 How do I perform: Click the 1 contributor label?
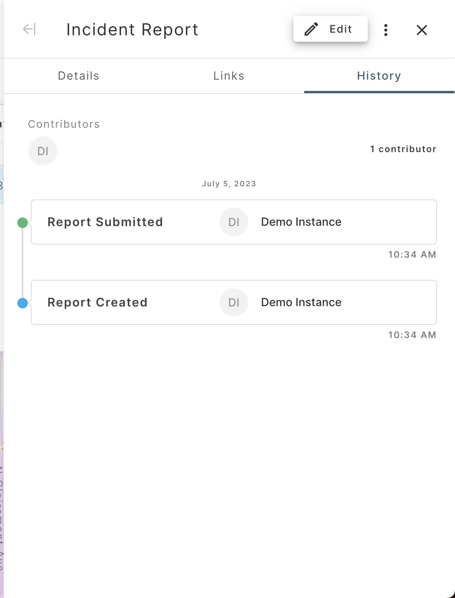coord(403,149)
